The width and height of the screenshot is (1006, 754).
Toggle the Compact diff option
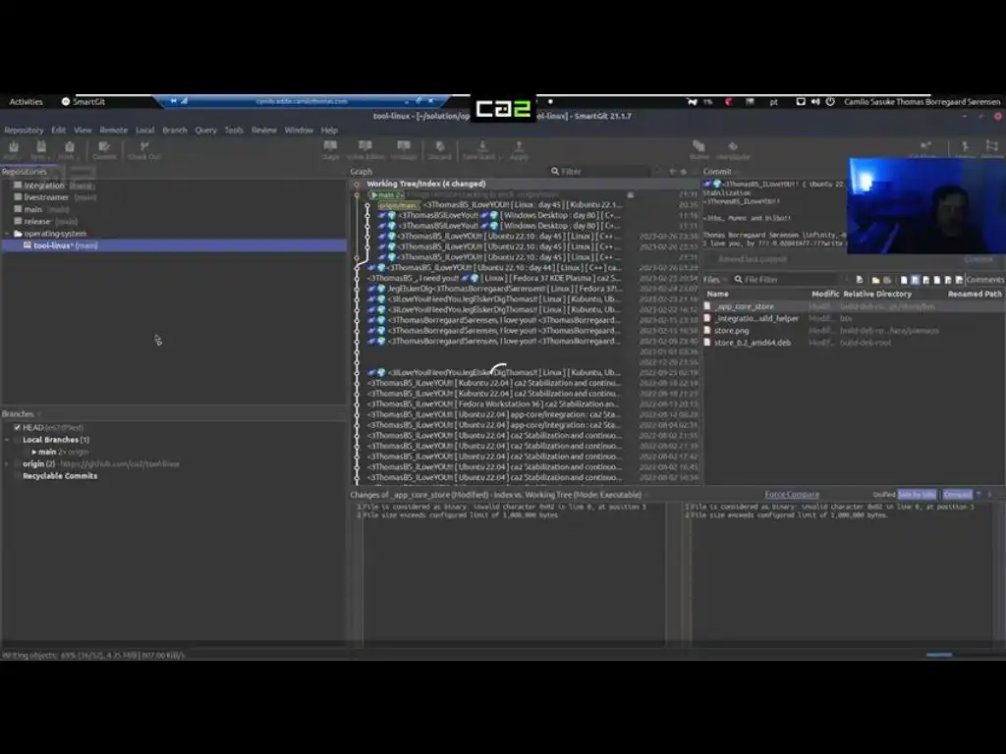957,495
